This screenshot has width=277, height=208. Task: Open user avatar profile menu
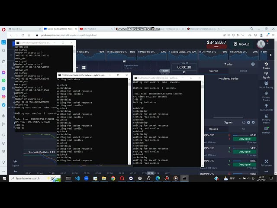click(261, 44)
